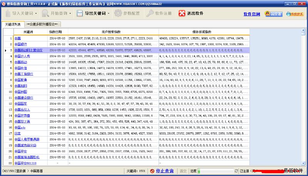Click the news index cell starting 9333, 23105
This screenshot has height=176, width=308.
[204, 133]
